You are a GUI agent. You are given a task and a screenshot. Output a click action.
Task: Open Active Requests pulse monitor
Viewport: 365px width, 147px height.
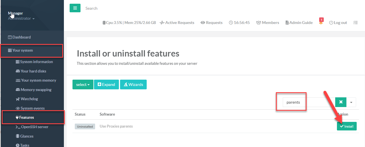(x=177, y=23)
